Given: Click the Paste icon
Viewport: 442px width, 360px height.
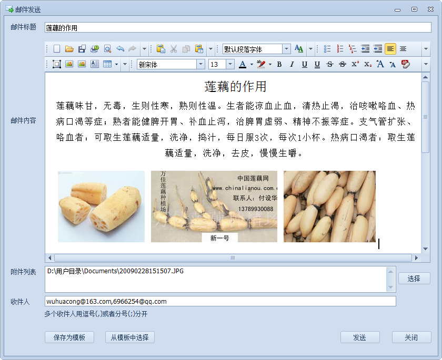Looking at the screenshot, I should click(162, 49).
